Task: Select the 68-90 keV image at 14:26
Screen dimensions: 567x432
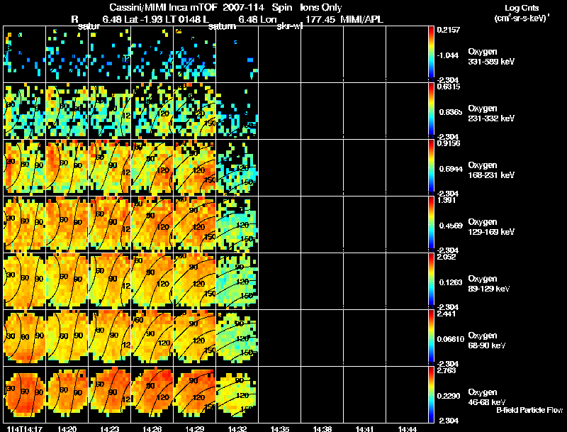Action: click(152, 338)
